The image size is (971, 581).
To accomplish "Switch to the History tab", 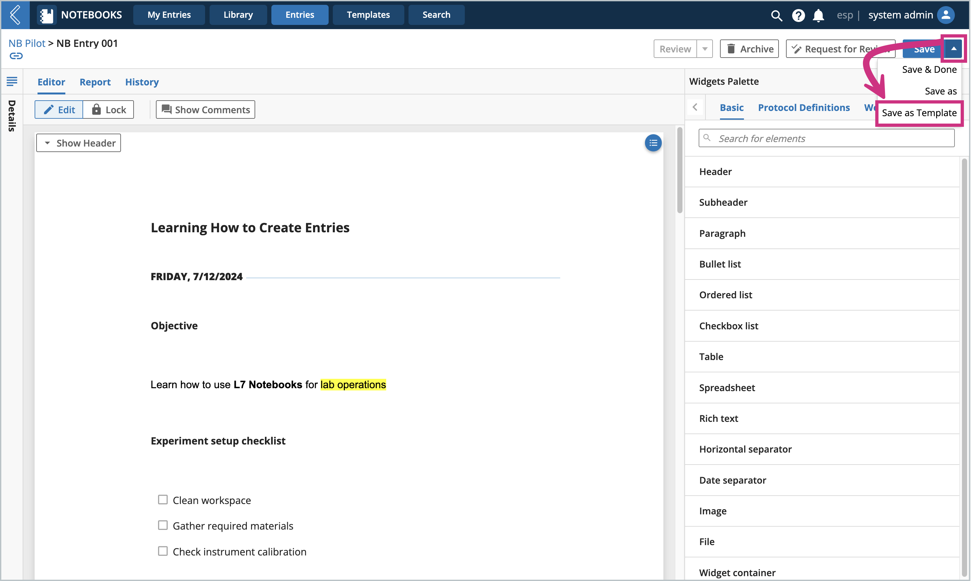I will [142, 82].
